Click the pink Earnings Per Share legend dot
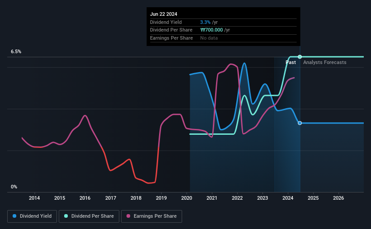 pyautogui.click(x=128, y=216)
